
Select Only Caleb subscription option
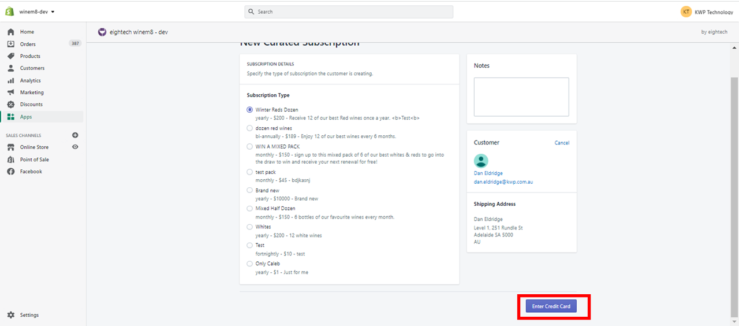[x=249, y=264]
